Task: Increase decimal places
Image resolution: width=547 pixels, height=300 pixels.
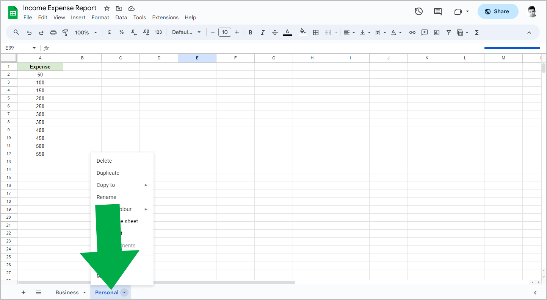Action: [x=146, y=33]
